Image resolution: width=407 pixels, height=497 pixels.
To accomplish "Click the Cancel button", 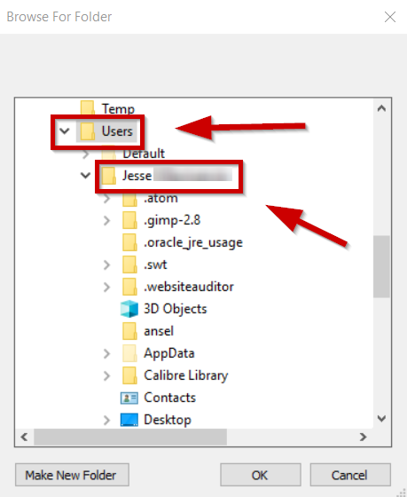I will coord(350,475).
